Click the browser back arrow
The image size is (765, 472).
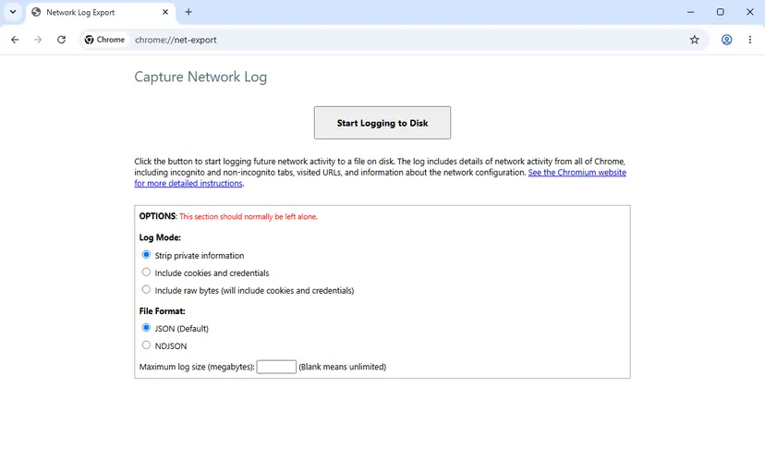click(x=15, y=40)
